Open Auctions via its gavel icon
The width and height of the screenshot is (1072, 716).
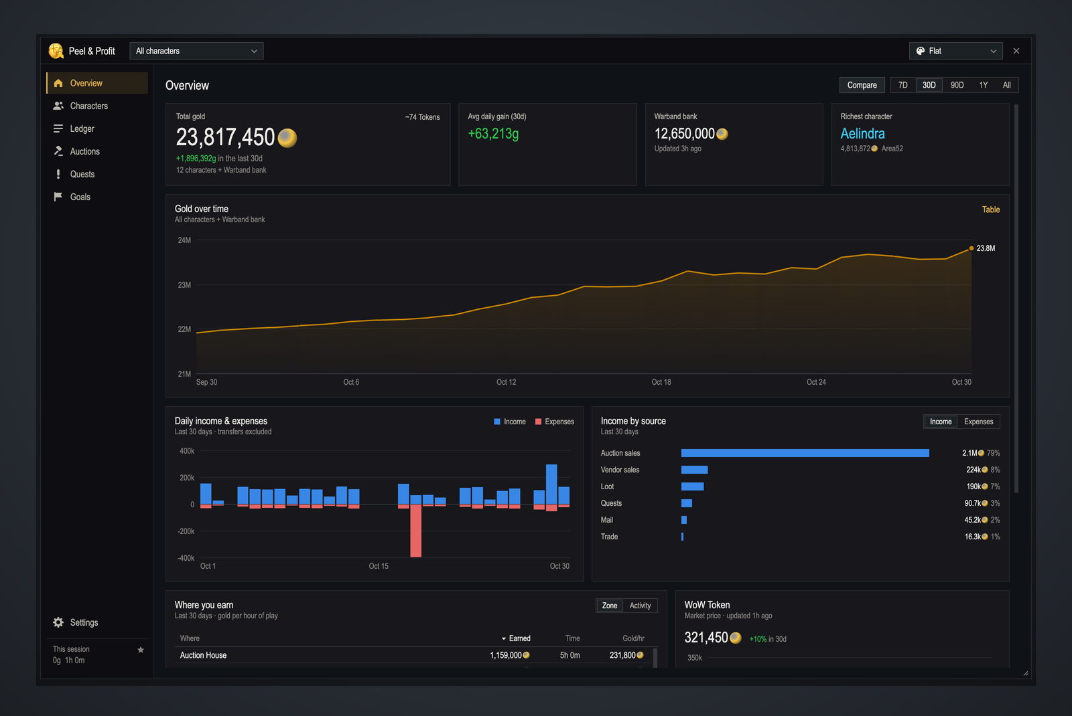pyautogui.click(x=58, y=151)
